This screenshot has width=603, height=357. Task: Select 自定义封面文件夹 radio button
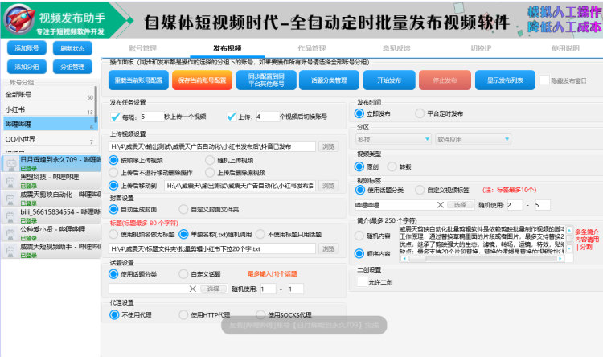click(x=183, y=209)
